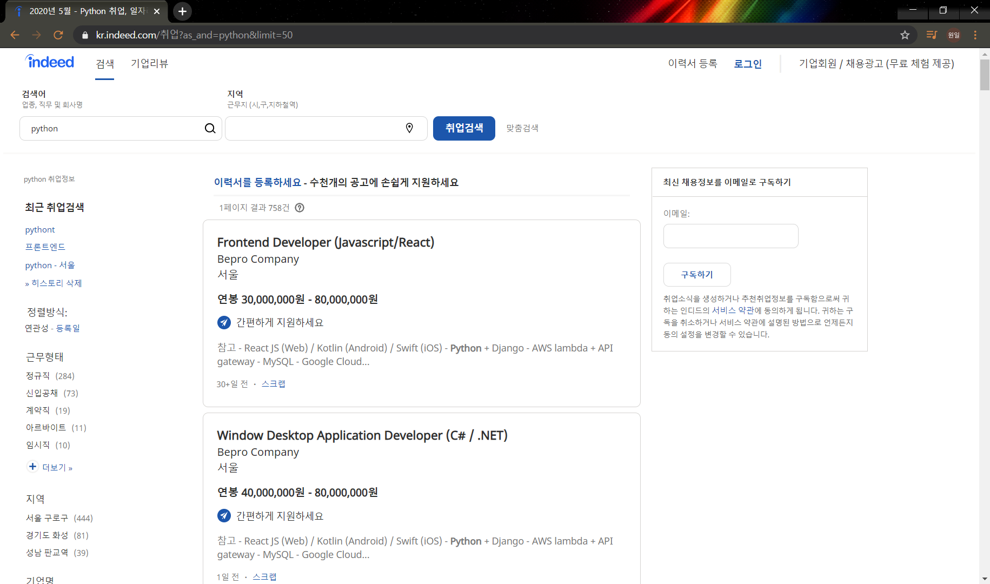Screen dimensions: 990x584
Task: Open a new browser tab
Action: click(x=183, y=11)
